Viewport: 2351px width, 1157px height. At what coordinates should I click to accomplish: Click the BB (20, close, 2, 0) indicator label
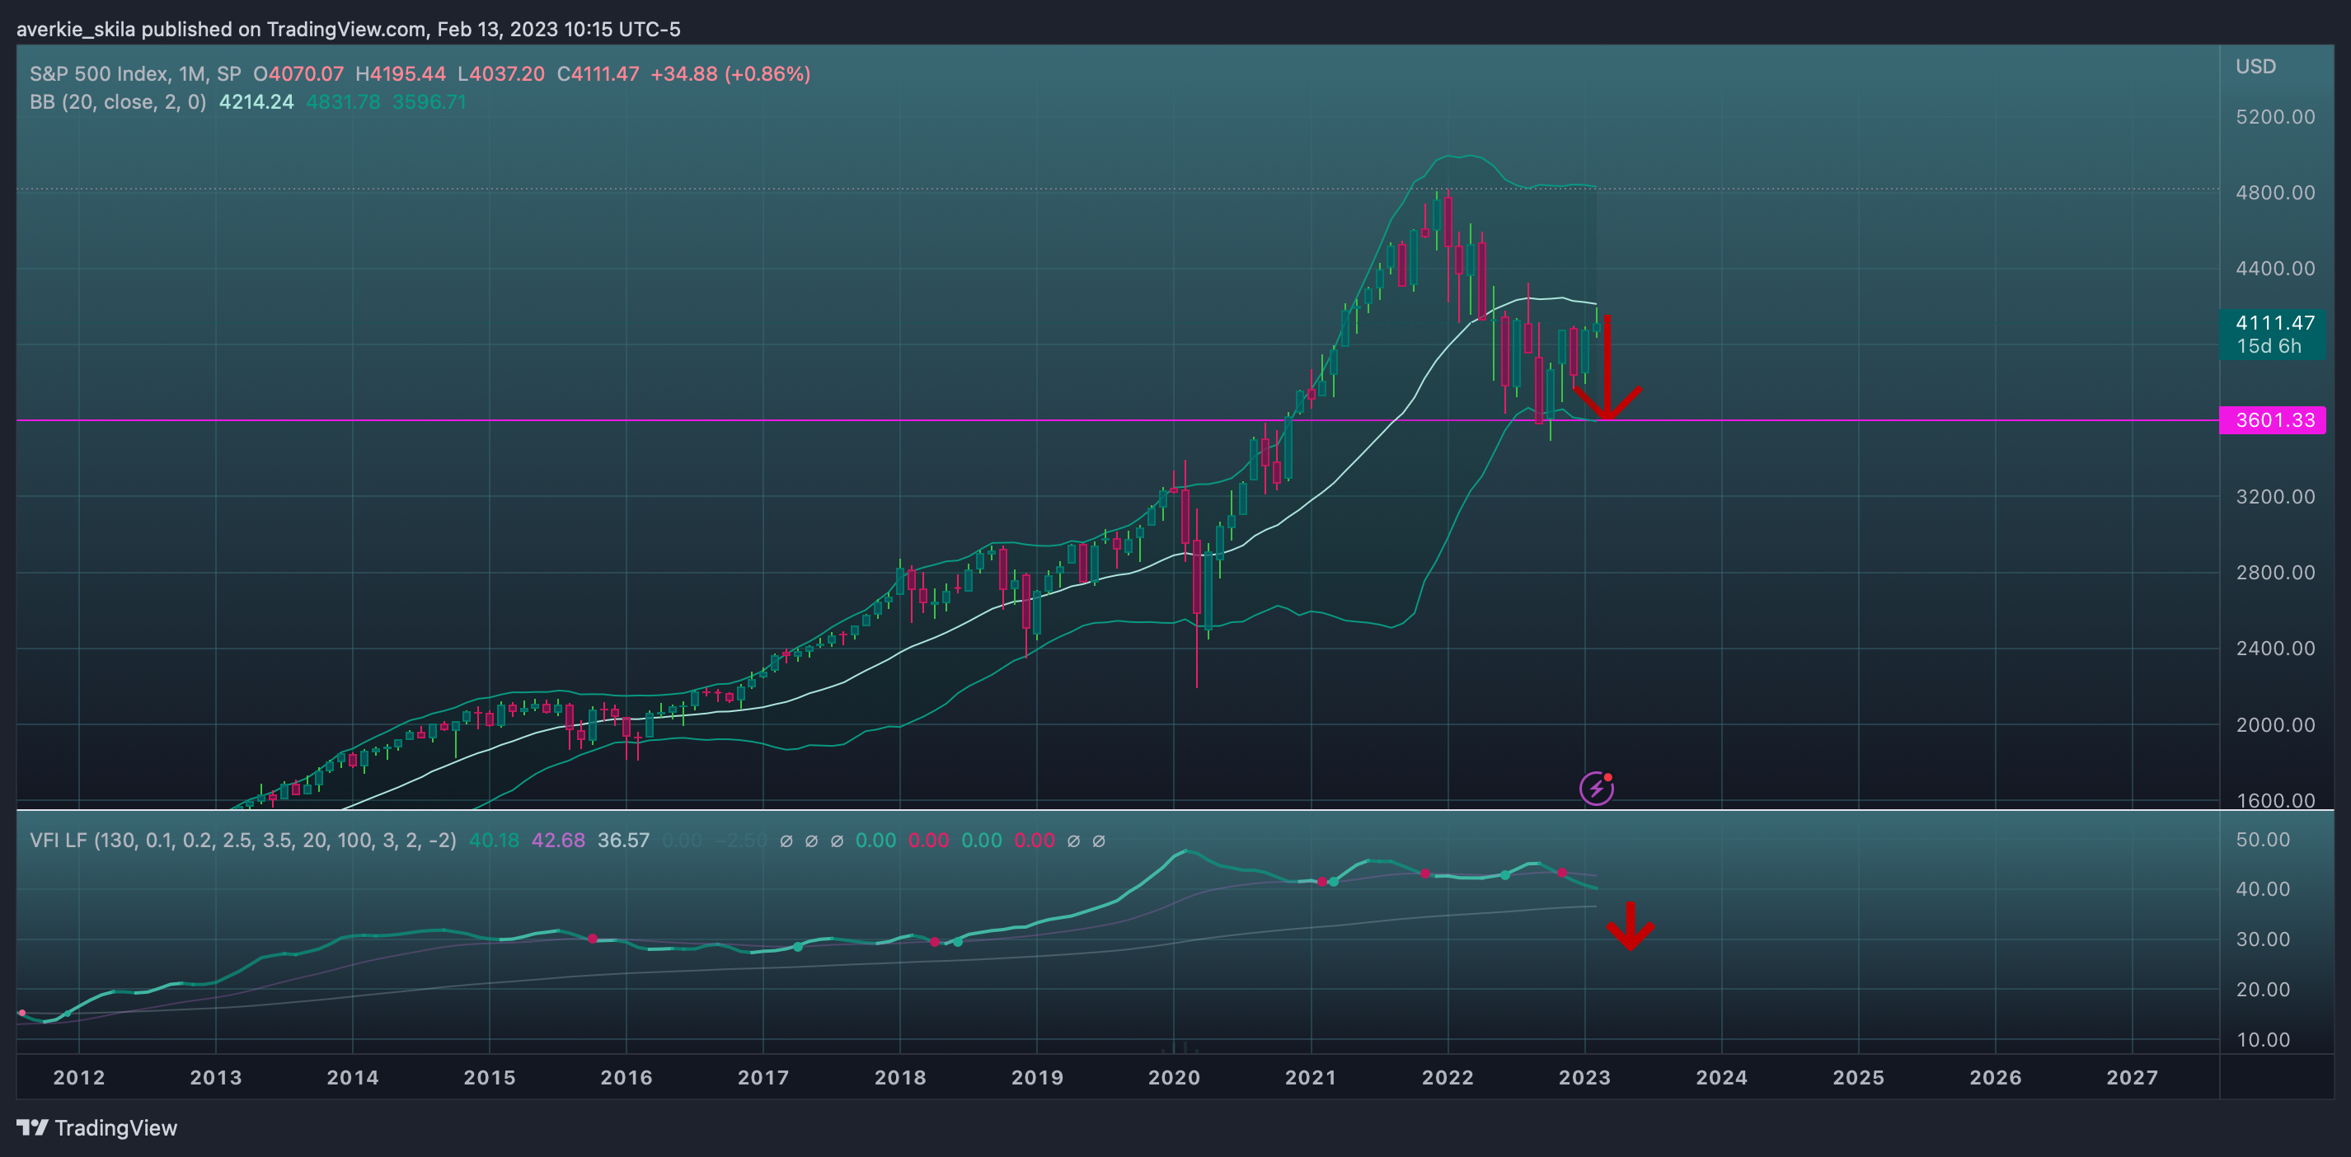118,102
